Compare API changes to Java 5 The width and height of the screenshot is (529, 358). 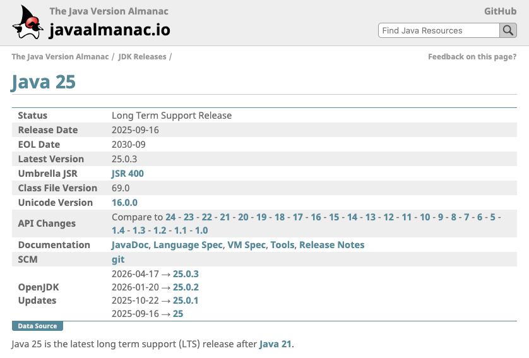pos(492,217)
